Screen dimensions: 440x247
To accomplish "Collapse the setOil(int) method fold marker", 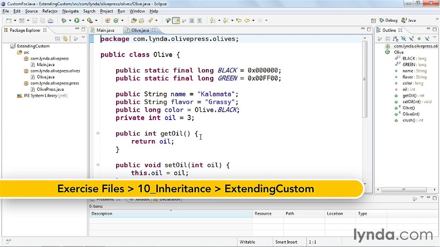I will [x=98, y=165].
